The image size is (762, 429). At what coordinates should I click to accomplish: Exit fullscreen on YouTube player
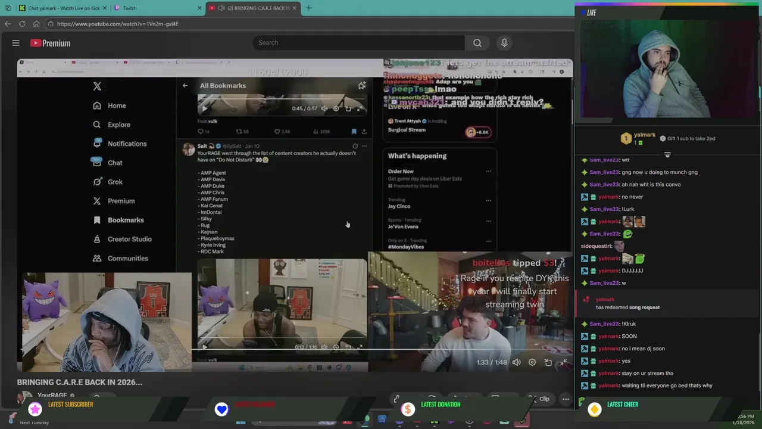click(564, 362)
